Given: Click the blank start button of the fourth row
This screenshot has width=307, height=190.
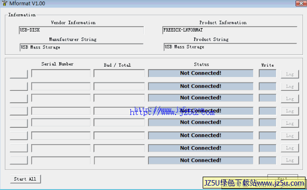Looking at the screenshot, I should [x=19, y=111].
